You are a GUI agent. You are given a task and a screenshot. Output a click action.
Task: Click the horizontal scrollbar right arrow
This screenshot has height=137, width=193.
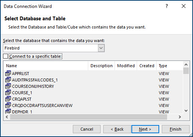point(180,117)
